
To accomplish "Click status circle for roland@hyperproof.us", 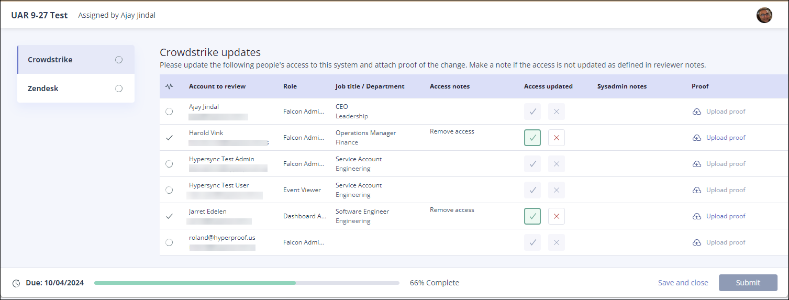I will click(x=169, y=242).
